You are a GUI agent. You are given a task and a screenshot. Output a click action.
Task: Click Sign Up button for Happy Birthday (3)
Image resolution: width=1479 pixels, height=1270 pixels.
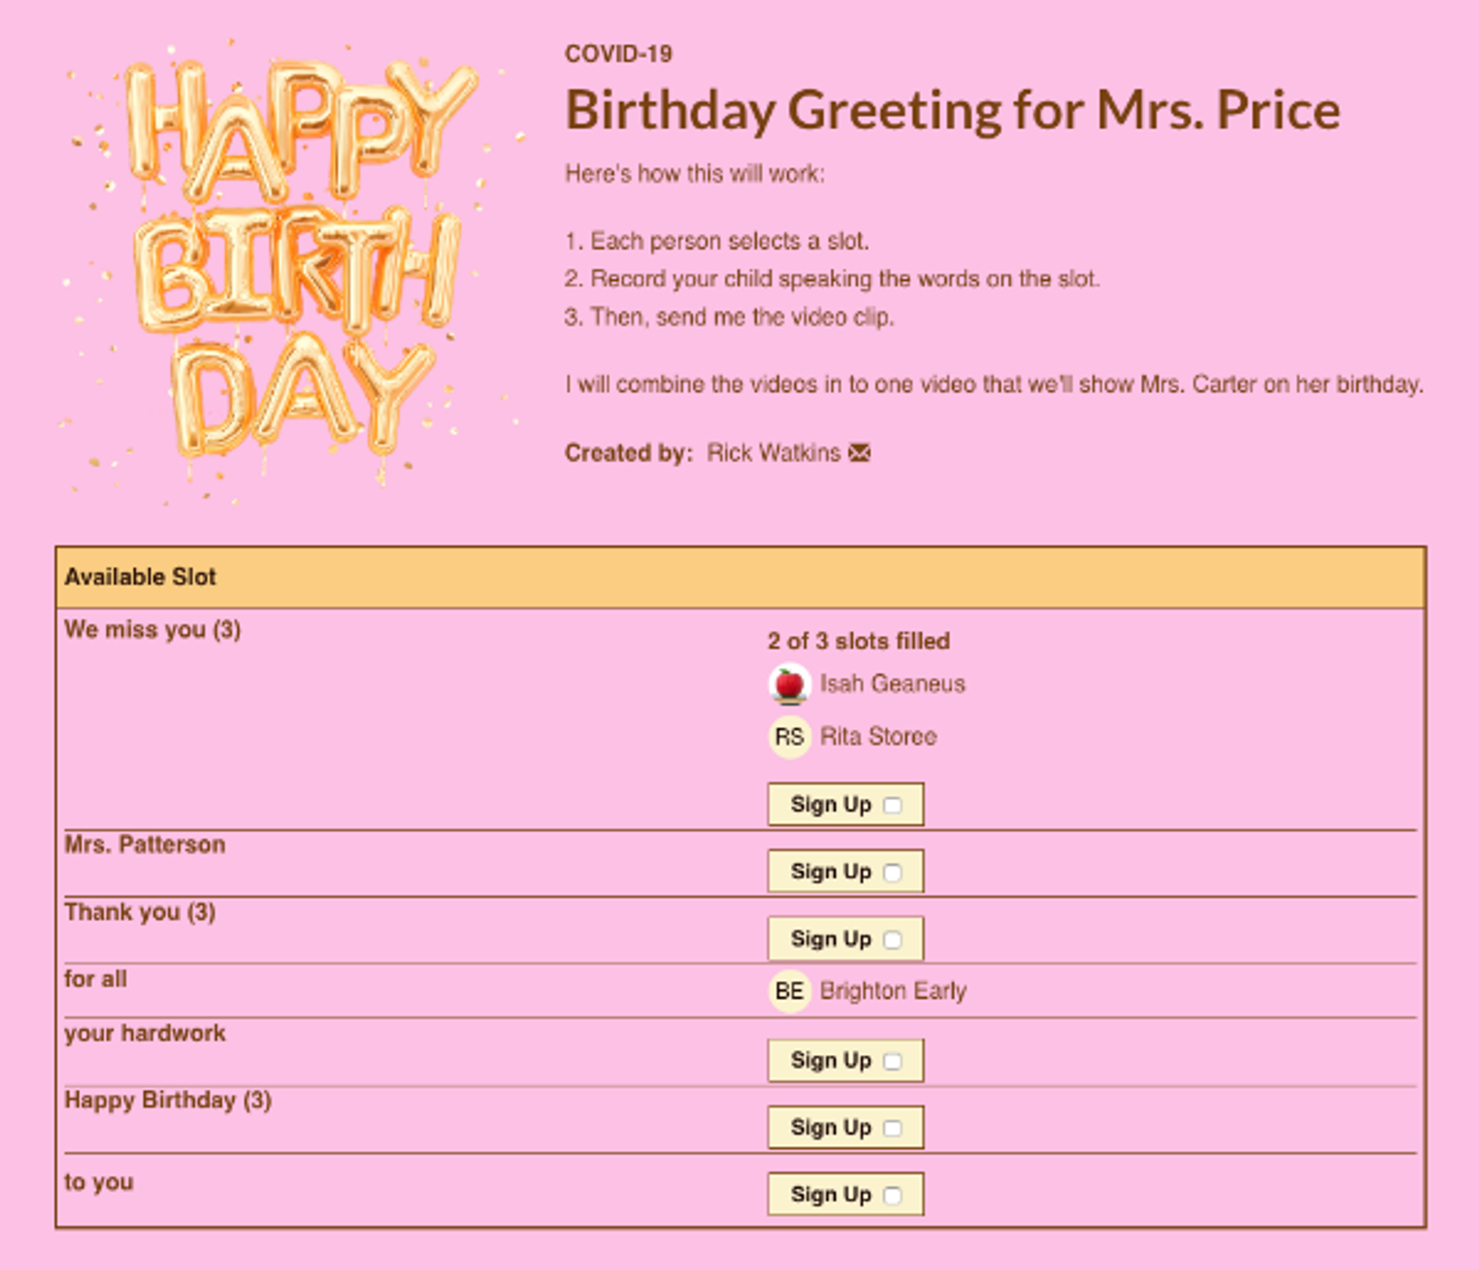[x=846, y=1127]
